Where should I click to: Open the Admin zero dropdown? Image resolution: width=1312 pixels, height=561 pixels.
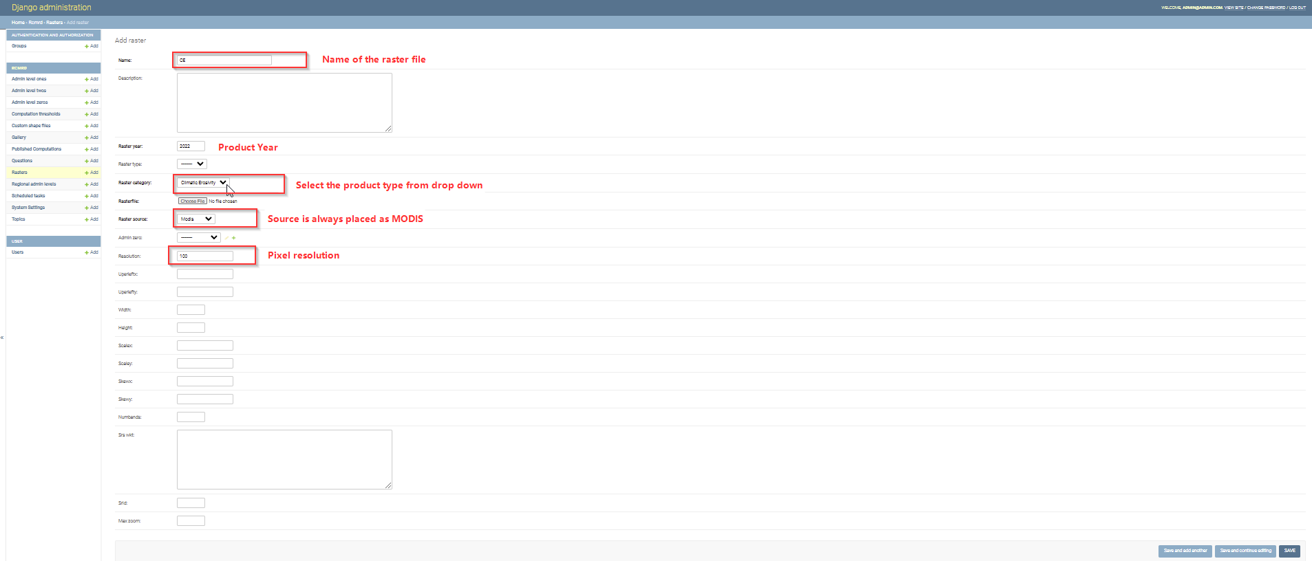click(198, 238)
